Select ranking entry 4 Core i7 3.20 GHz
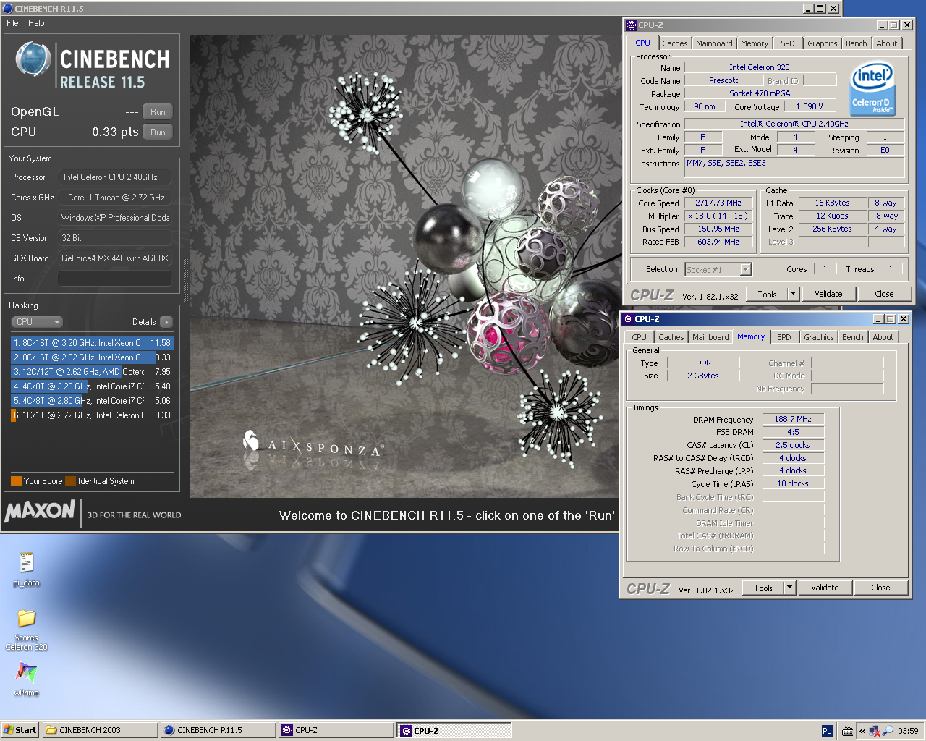 [92, 386]
